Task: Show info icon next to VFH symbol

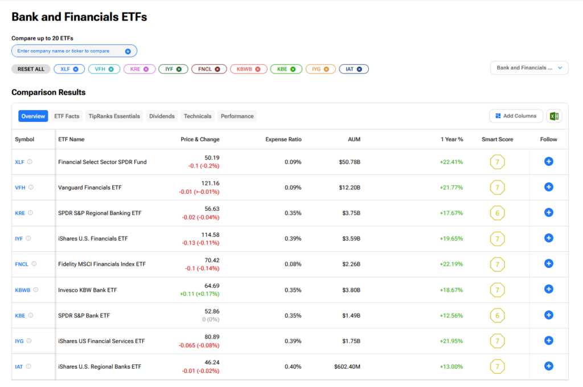Action: (x=31, y=188)
